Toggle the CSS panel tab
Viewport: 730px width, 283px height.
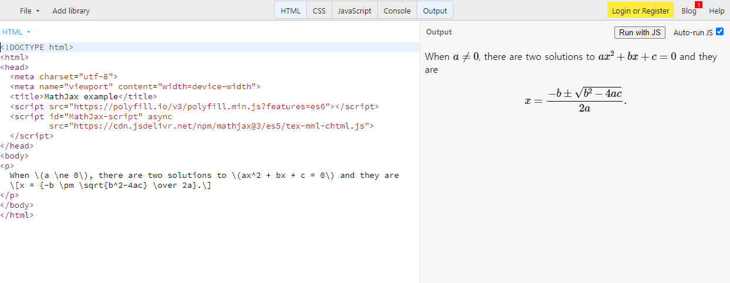pos(319,11)
